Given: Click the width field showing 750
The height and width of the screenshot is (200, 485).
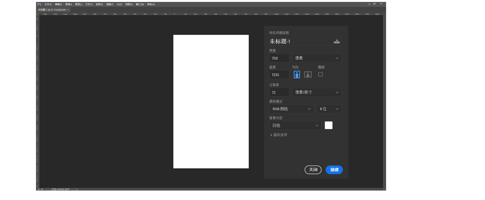Looking at the screenshot, I should point(279,58).
